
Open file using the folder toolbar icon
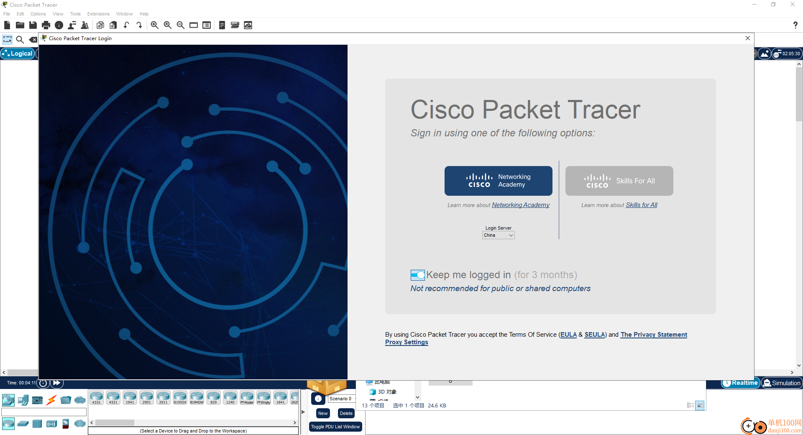(20, 25)
